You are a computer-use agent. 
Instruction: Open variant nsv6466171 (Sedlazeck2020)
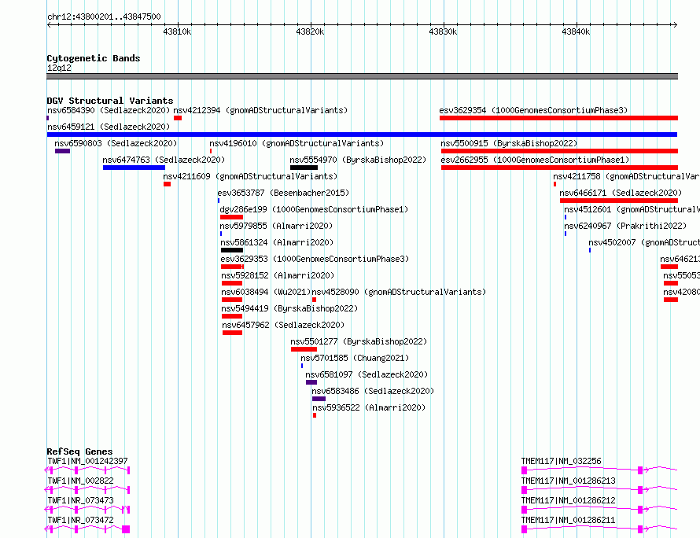(x=621, y=193)
